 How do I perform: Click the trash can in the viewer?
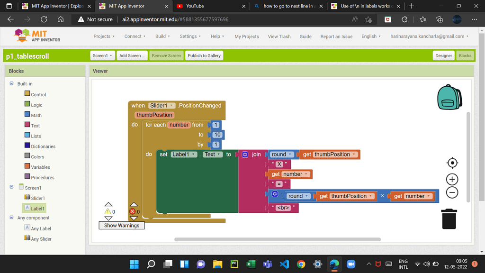coord(449,219)
